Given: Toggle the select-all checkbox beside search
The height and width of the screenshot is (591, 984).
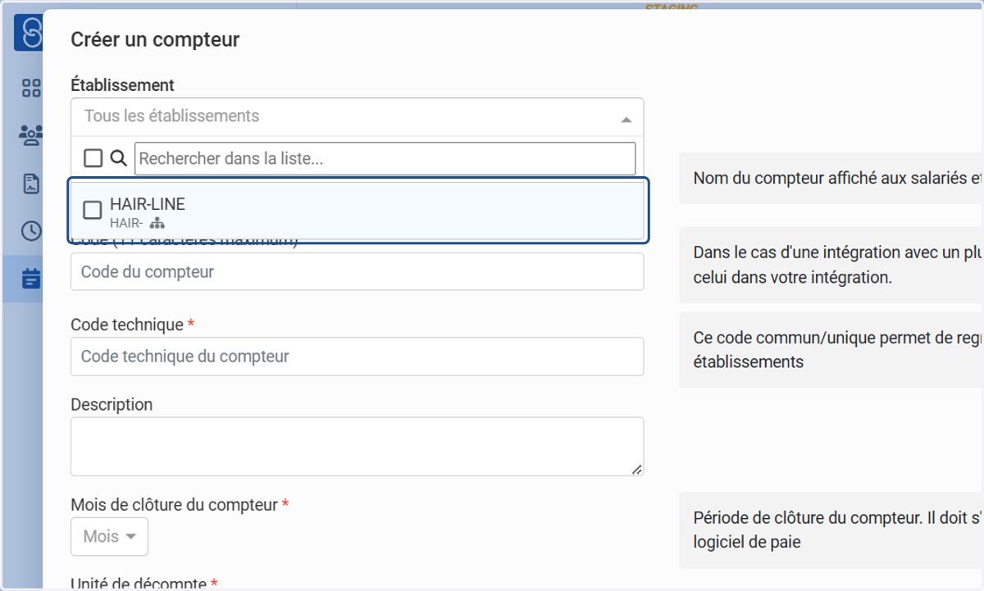Looking at the screenshot, I should tap(93, 158).
